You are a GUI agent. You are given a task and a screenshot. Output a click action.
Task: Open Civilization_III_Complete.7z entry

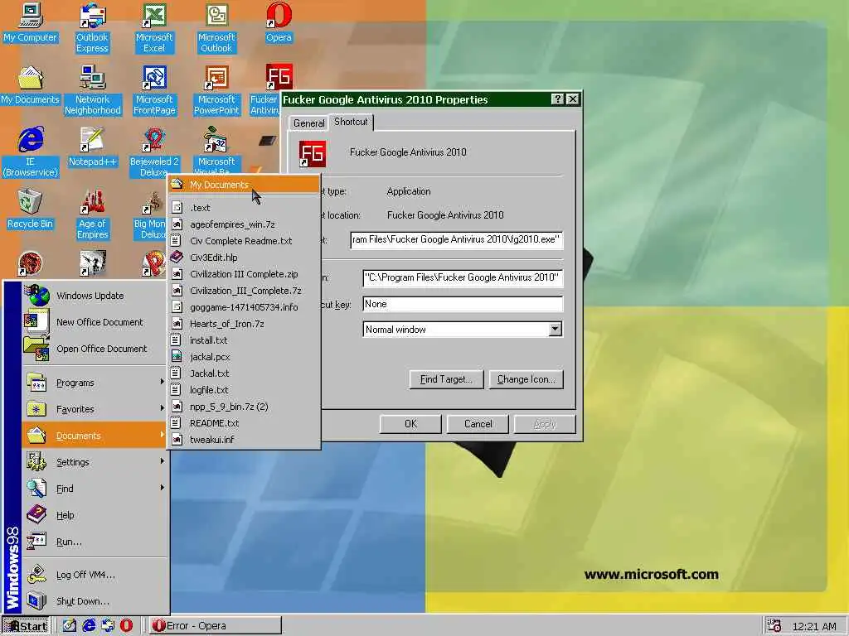pyautogui.click(x=244, y=291)
